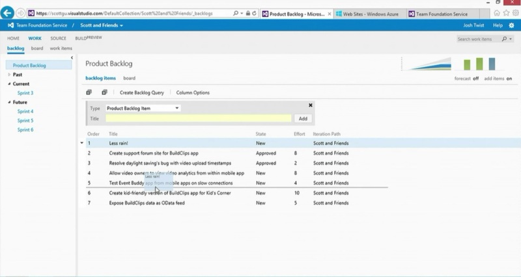The height and width of the screenshot is (277, 521).
Task: Click the Effort column header
Action: click(x=300, y=134)
